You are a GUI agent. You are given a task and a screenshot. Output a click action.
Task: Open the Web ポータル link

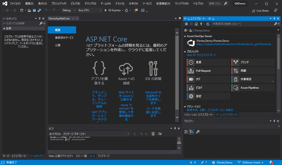coord(194,55)
